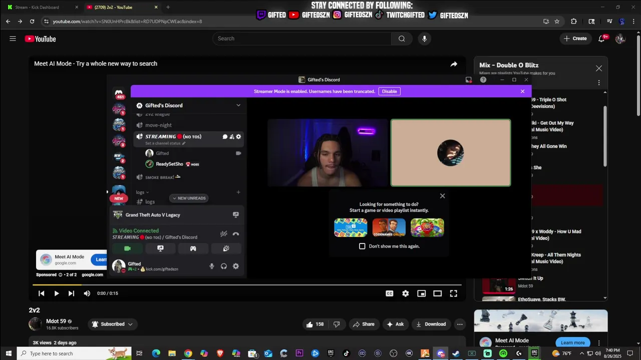Stream Grand Theft Auto V Legacy
Image resolution: width=641 pixels, height=360 pixels.
235,215
